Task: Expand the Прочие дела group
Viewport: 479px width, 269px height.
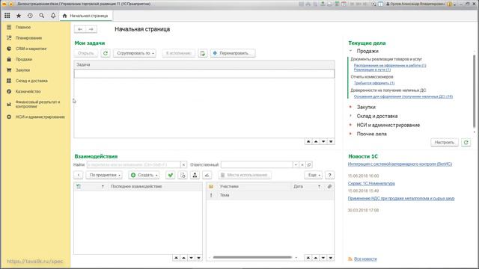Action: click(351, 134)
